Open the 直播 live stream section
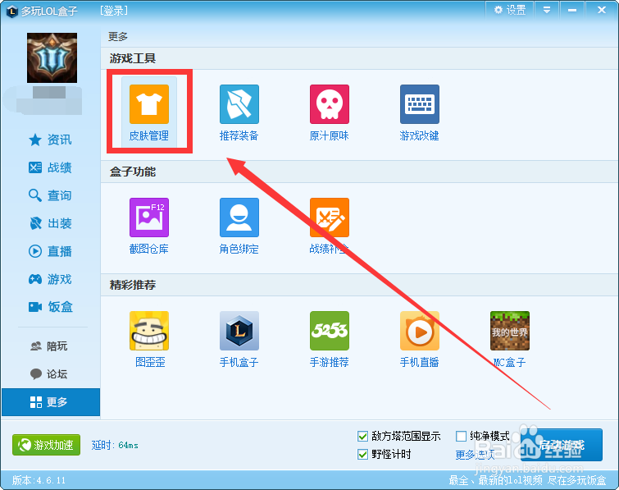This screenshot has height=490, width=619. [x=51, y=251]
